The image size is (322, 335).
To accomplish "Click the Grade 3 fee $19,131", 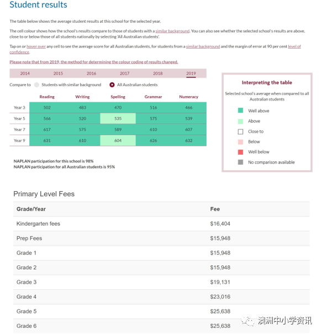I will (220, 282).
